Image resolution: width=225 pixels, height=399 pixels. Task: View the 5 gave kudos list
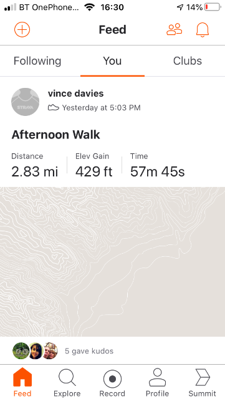[x=89, y=351]
